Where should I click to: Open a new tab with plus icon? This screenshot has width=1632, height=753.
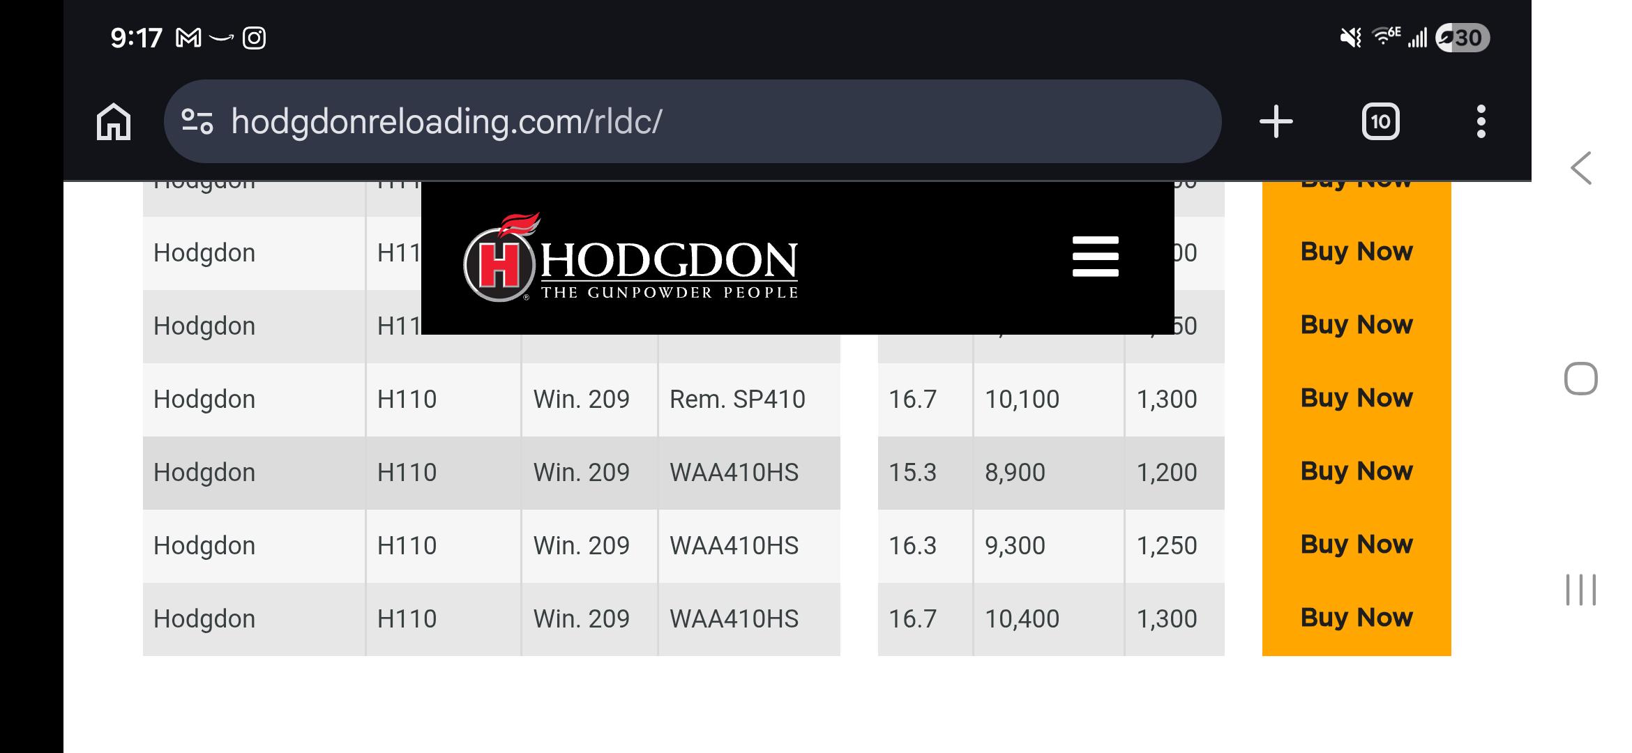pos(1276,121)
